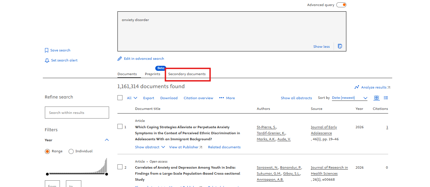Select the Individual year radio button
Screen dimensions: 430x187
tap(71, 151)
